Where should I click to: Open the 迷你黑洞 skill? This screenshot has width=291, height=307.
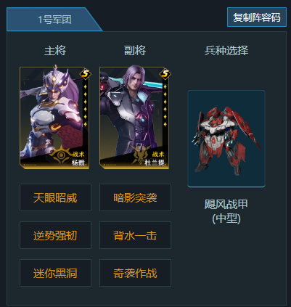[x=55, y=273]
